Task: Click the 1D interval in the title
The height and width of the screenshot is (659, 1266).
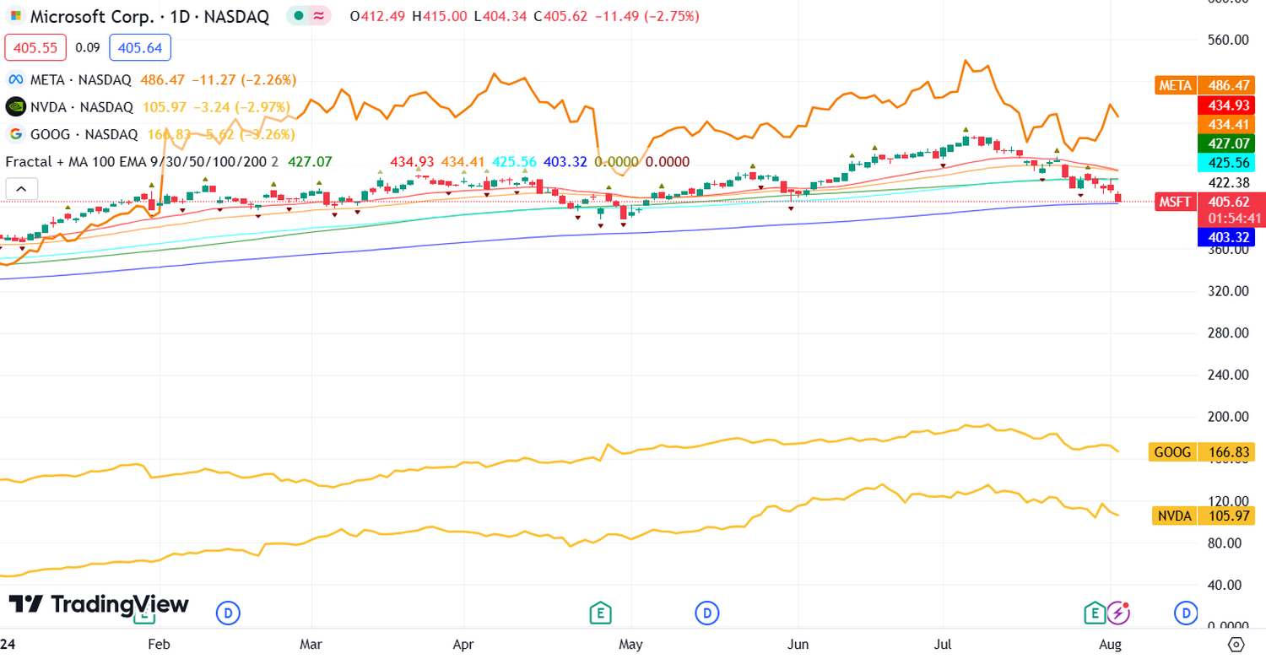Action: click(179, 16)
